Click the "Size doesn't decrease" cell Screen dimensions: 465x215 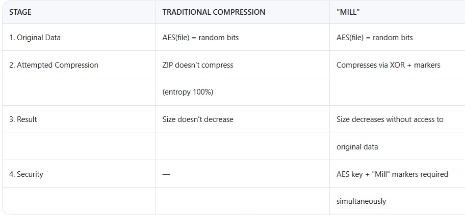pyautogui.click(x=242, y=119)
